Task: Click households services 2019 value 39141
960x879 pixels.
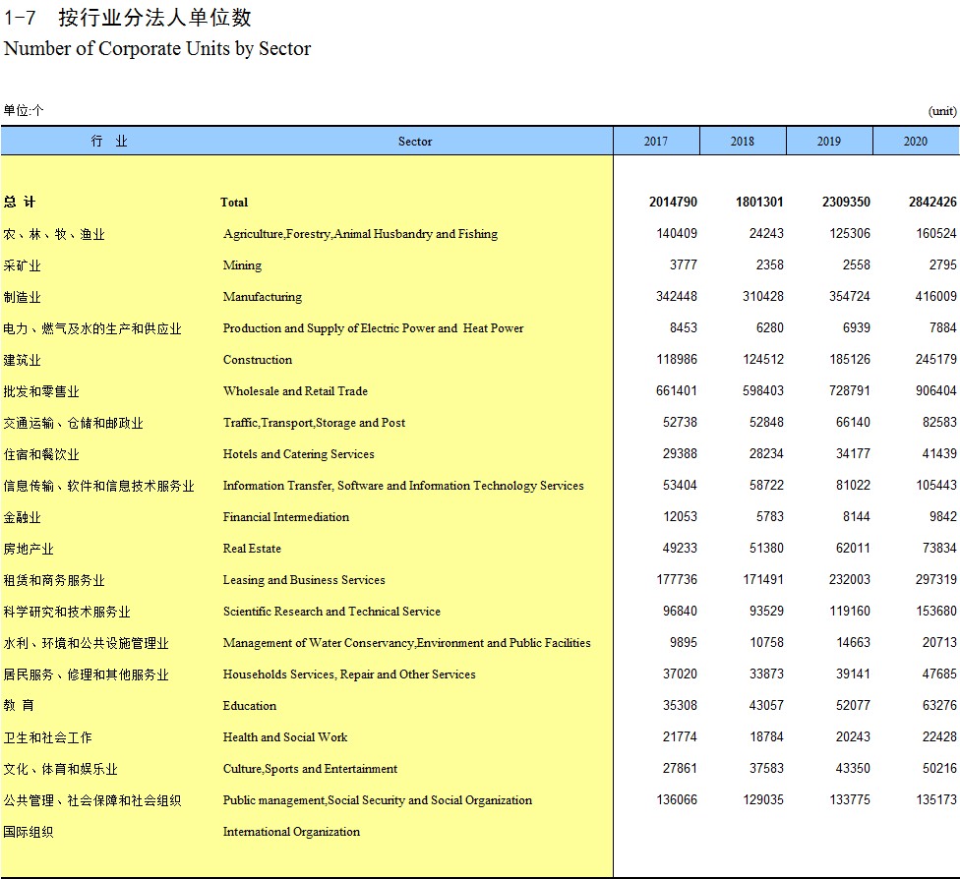Action: pos(854,674)
